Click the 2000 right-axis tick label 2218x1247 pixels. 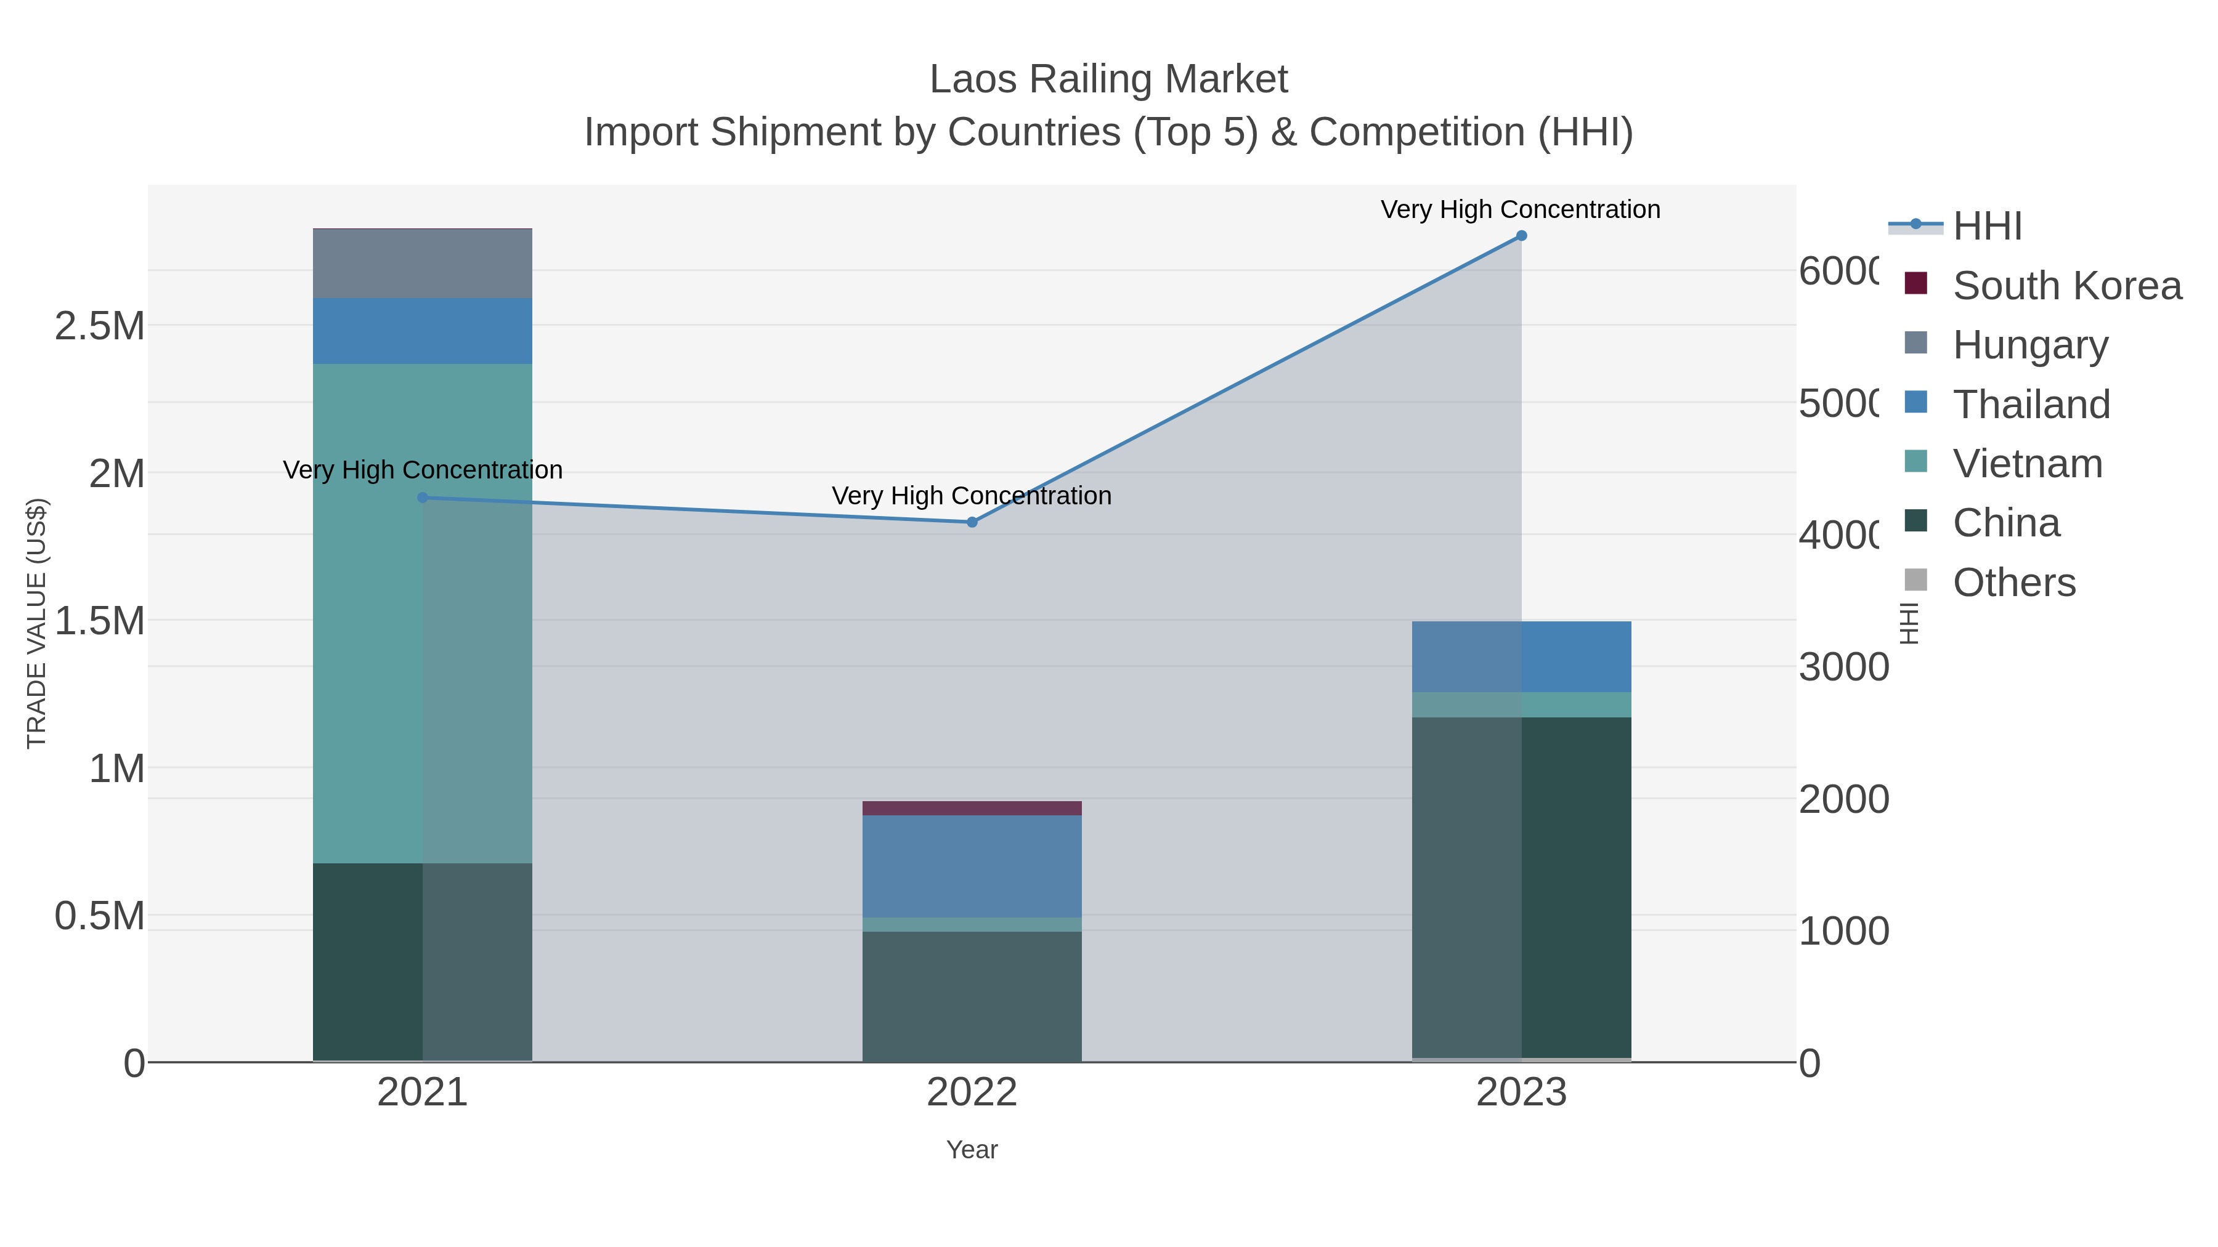tap(1844, 799)
